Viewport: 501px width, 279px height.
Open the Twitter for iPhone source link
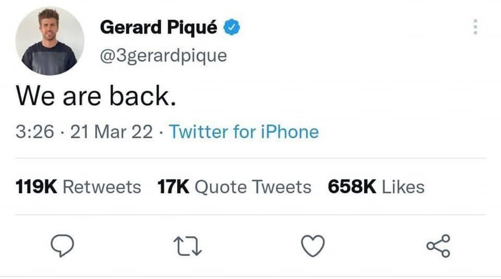244,132
